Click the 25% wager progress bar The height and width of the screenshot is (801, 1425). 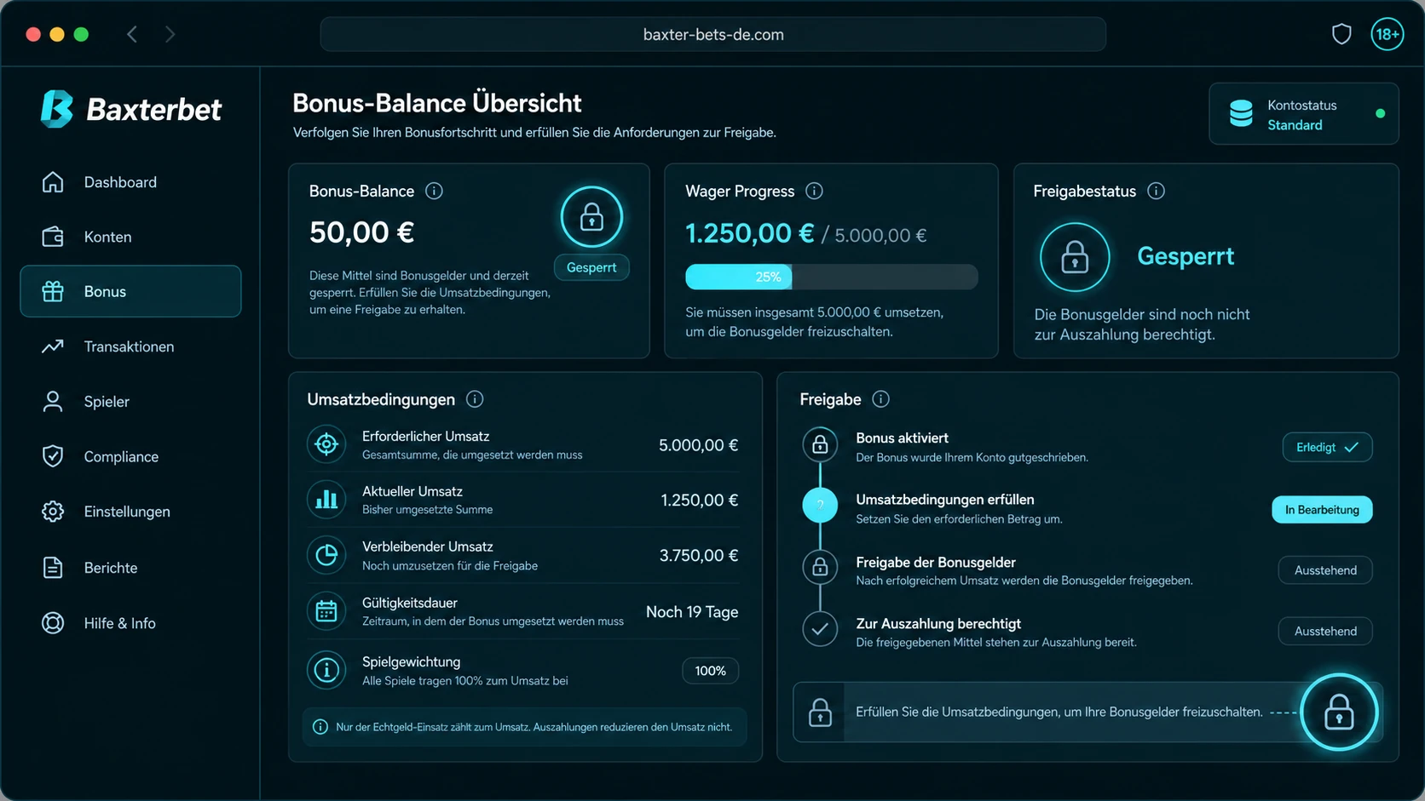click(831, 277)
